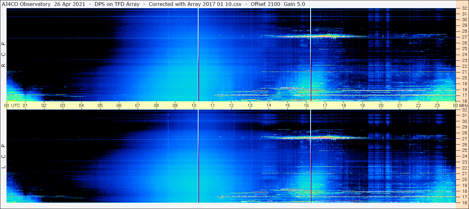Image resolution: width=469 pixels, height=209 pixels.
Task: Select hour 18 on the UTC time axis
Action: click(344, 105)
